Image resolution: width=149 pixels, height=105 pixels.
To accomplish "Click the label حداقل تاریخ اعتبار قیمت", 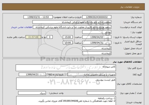I will point(133,43).
